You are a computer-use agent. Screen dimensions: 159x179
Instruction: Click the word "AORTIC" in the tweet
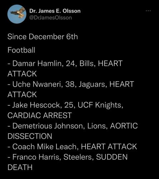[x=124, y=126]
